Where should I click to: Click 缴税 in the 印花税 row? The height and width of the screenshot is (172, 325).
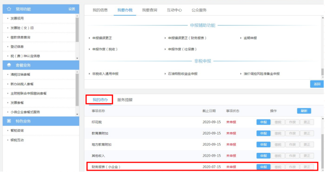[278, 122]
